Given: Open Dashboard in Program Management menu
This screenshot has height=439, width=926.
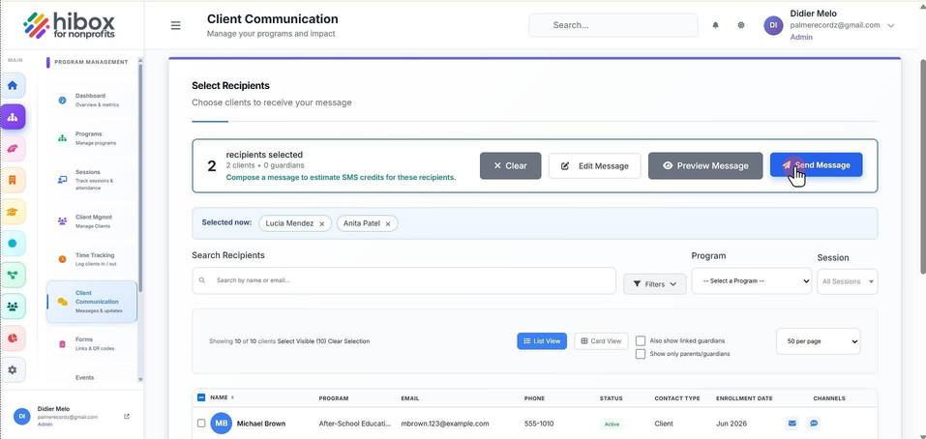Looking at the screenshot, I should point(92,101).
